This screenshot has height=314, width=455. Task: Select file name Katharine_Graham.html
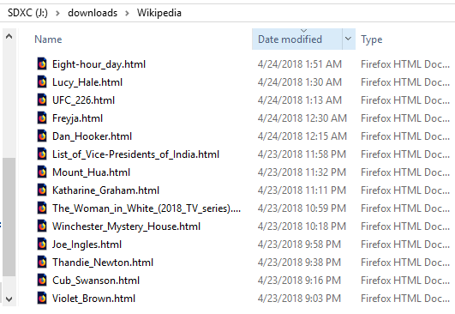105,190
